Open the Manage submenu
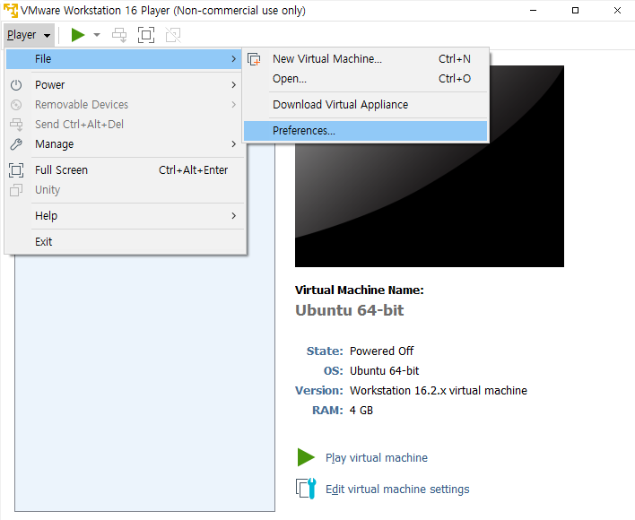The height and width of the screenshot is (520, 635). [124, 144]
